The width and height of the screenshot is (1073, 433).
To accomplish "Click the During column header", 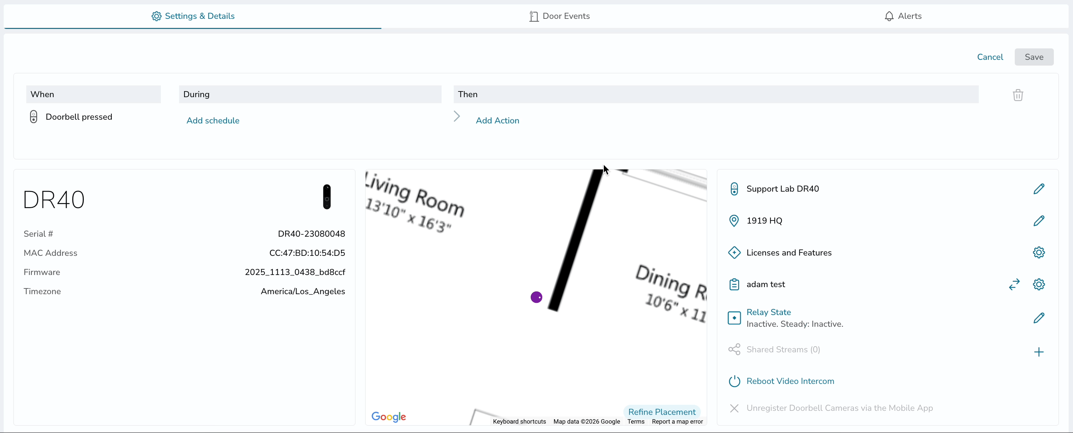I will (310, 94).
